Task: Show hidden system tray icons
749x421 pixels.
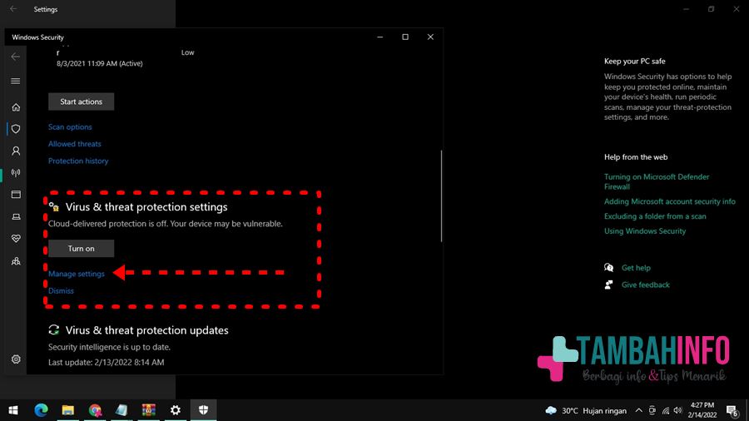Action: (x=638, y=410)
